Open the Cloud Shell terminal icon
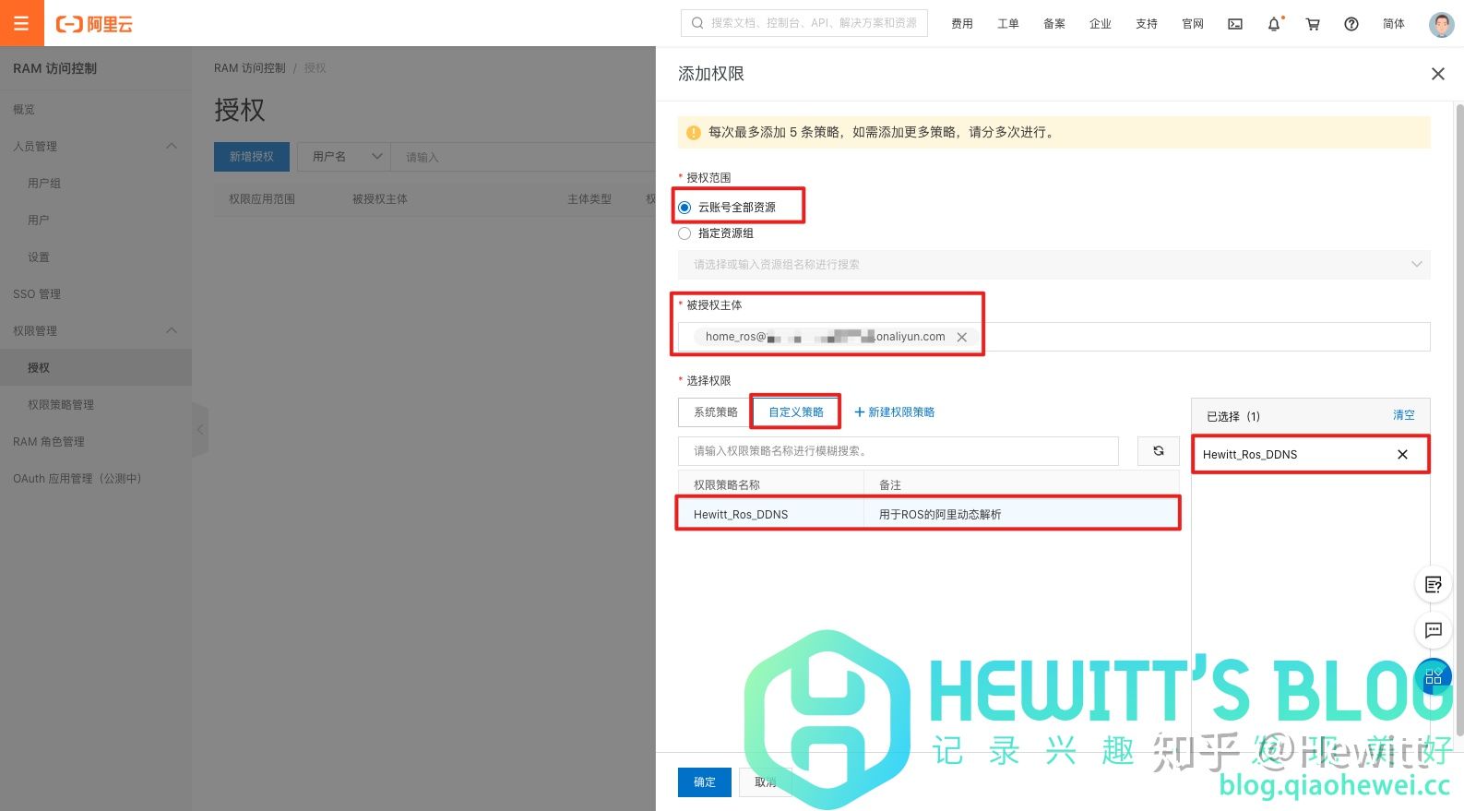This screenshot has height=811, width=1464. click(1235, 24)
